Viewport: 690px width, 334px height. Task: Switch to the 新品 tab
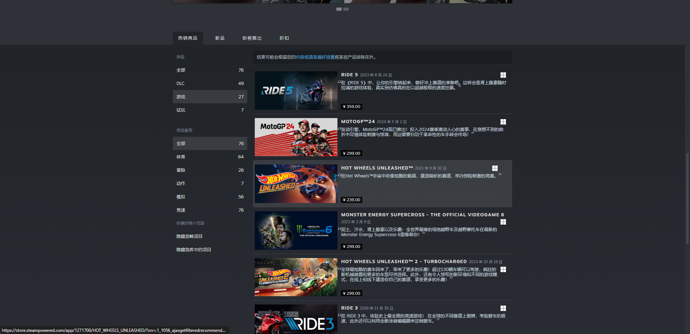220,38
